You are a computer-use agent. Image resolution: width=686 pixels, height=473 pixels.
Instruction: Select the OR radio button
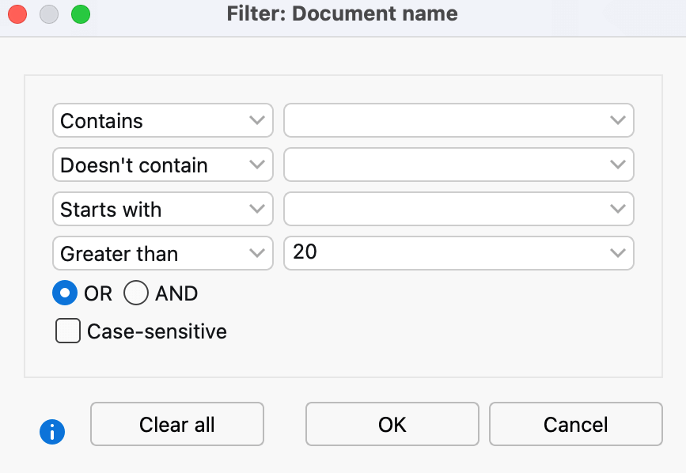(x=64, y=293)
